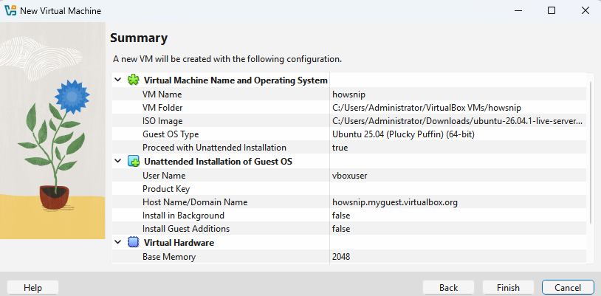Collapse the Virtual Hardware section
This screenshot has height=296, width=601.
[118, 242]
